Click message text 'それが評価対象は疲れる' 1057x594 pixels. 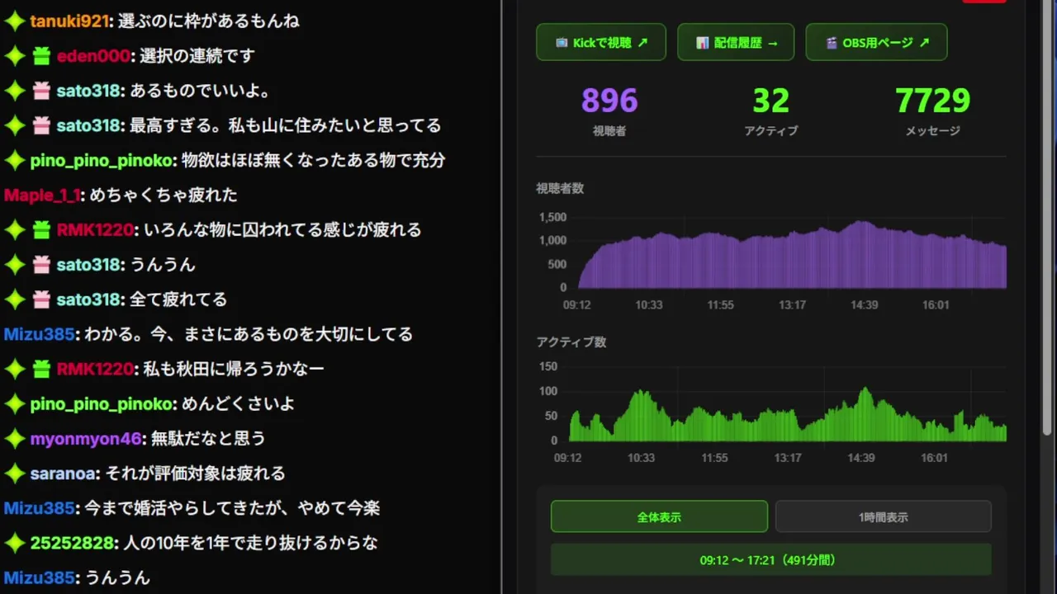(x=197, y=474)
